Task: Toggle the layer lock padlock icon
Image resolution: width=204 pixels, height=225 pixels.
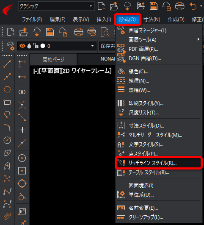Action: [36, 46]
